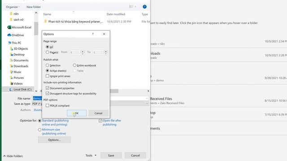287x161 pixels.
Task: Toggle Document structure tags for accessibility
Action: click(x=48, y=93)
